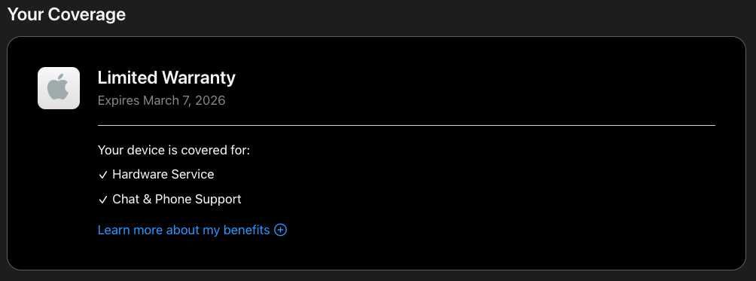Viewport: 756px width, 281px height.
Task: Click the 'Your device is covered for:' label
Action: tap(174, 150)
